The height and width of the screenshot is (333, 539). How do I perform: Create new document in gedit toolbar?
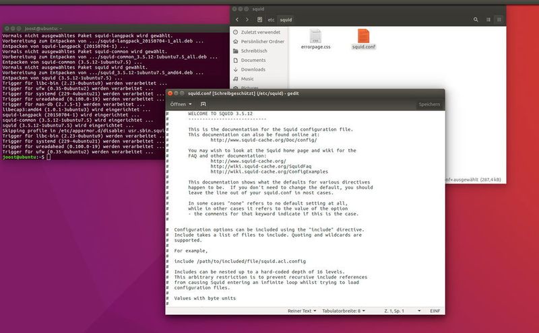click(203, 104)
